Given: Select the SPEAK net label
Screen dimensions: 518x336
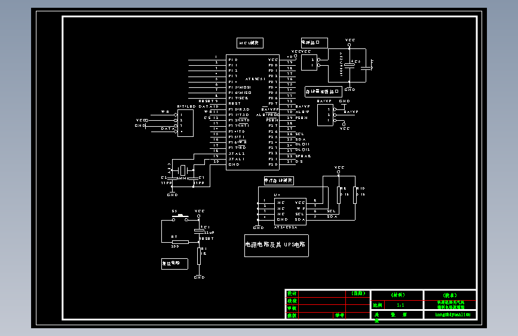Looking at the screenshot, I should click(303, 156).
